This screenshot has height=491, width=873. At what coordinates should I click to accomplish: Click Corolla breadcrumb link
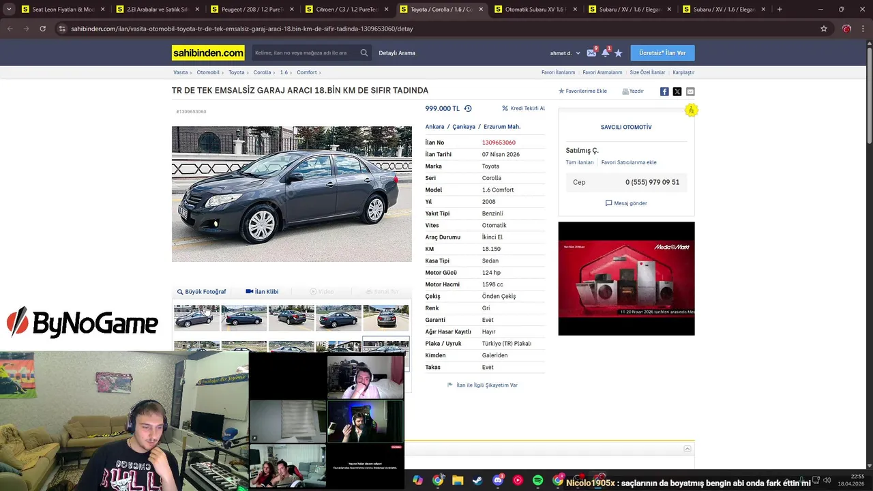262,72
